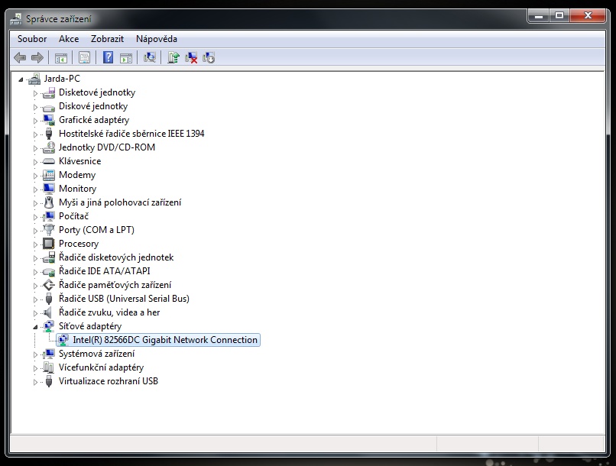Screen dimensions: 616x466
Task: Click the Síťové adaptéry network icon
Action: coord(49,326)
